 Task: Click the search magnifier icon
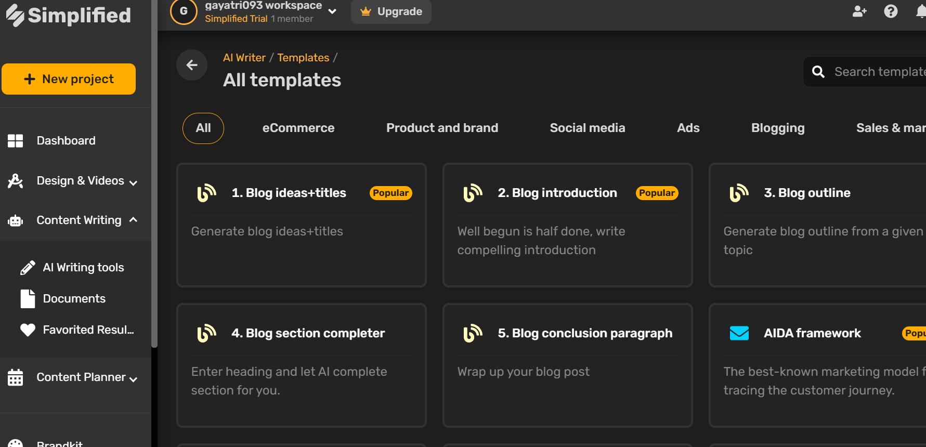pos(818,72)
